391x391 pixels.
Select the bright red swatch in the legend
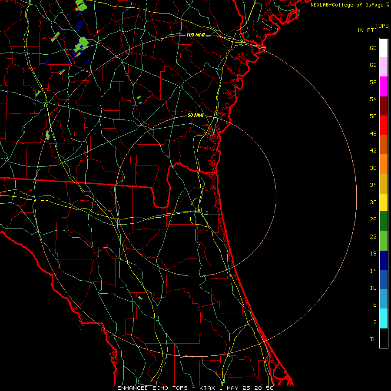tap(384, 125)
